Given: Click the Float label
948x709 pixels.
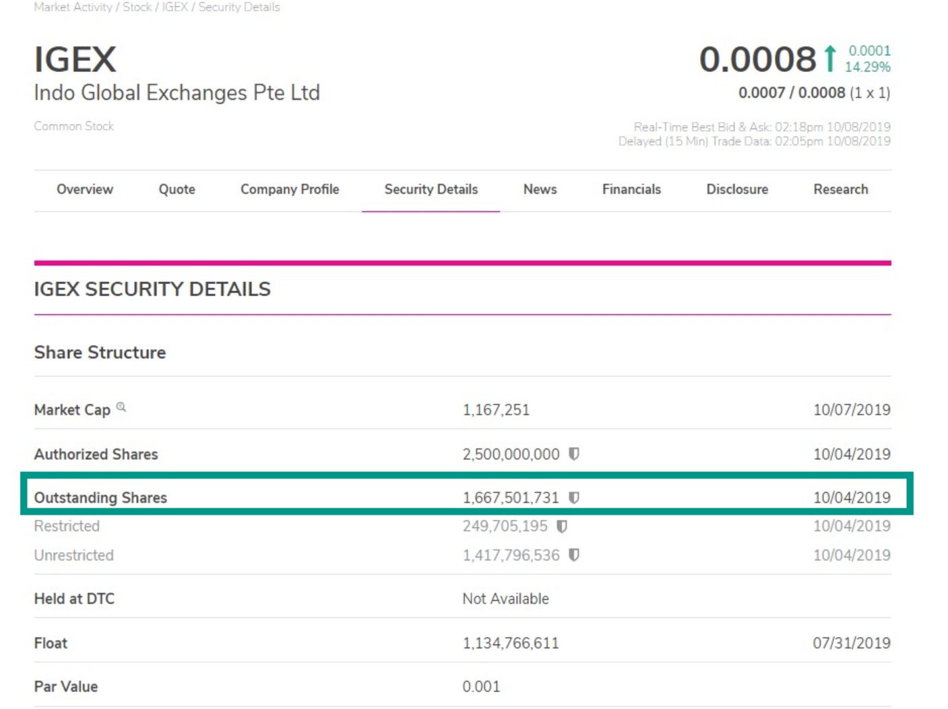Looking at the screenshot, I should pyautogui.click(x=51, y=643).
